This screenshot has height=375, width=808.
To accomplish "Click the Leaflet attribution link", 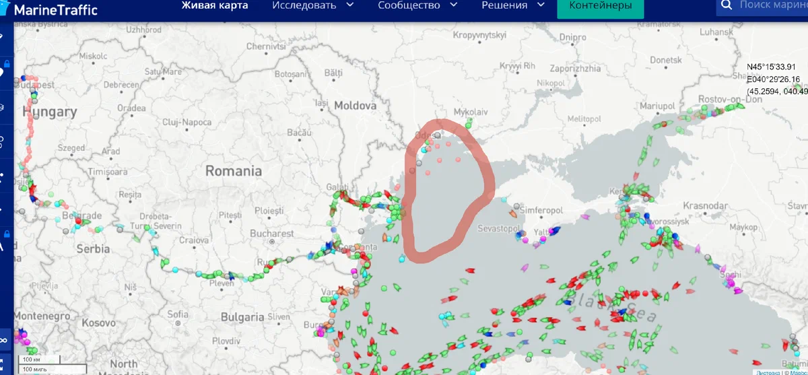I will point(768,372).
